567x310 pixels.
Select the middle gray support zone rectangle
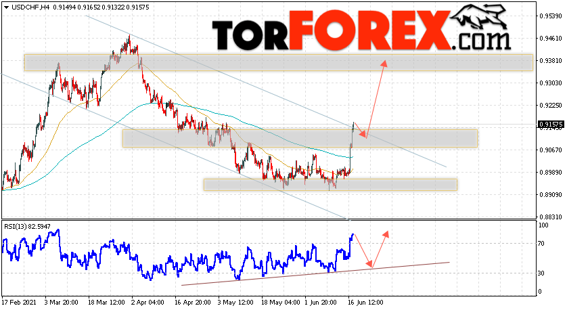pos(300,138)
